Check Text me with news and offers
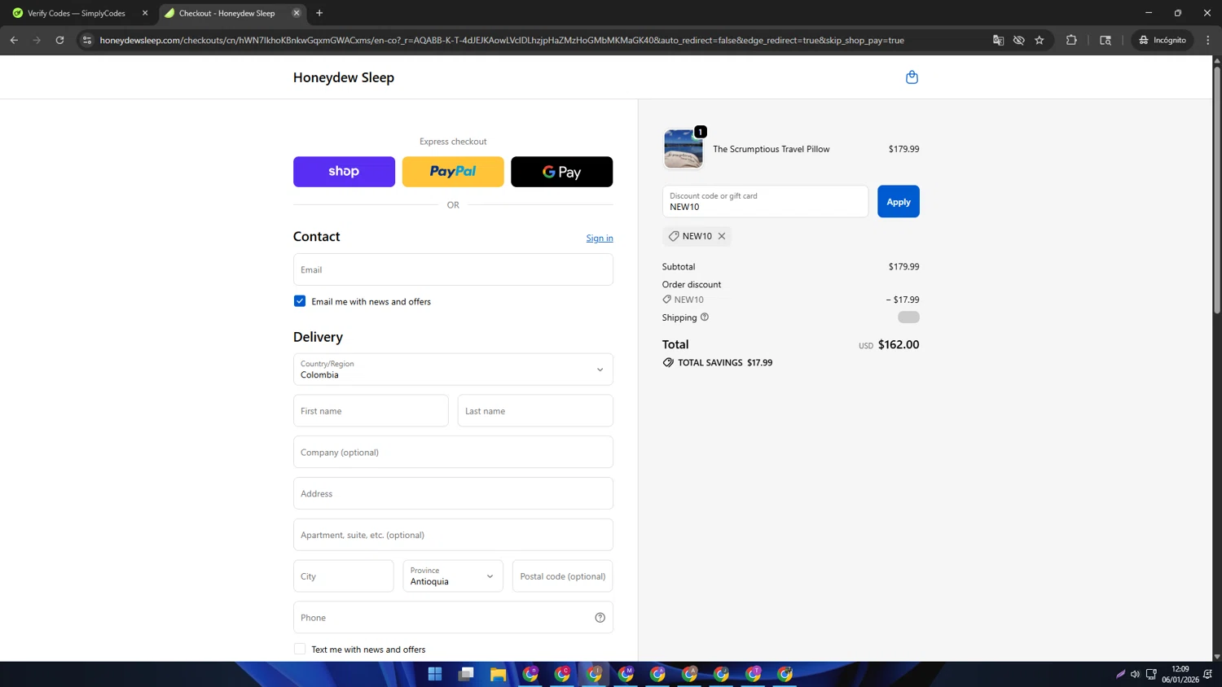This screenshot has height=687, width=1222. tap(300, 650)
